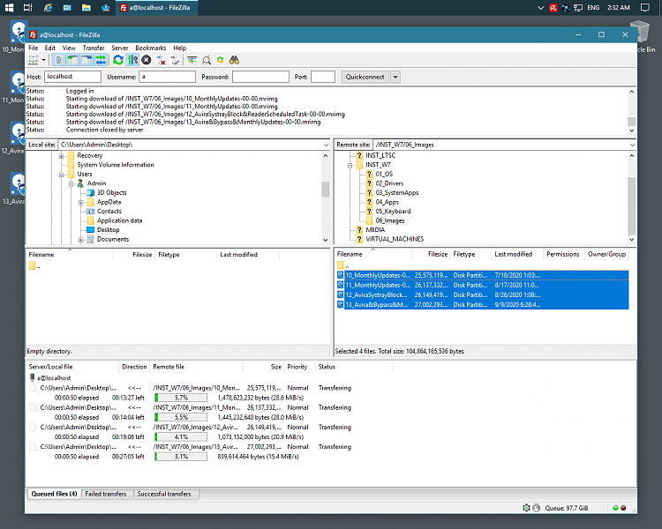Switch to the Queued files tab
Image resolution: width=662 pixels, height=529 pixels.
[54, 494]
